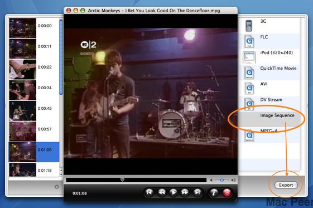Screen dimensions: 313x208
Task: Click the Export button
Action: pos(286,185)
